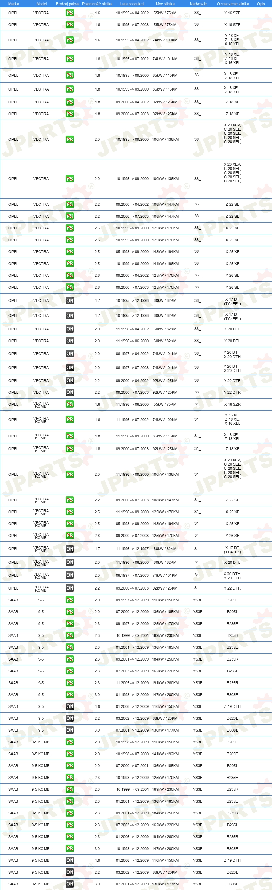Click the Rodzaj paliwa column header
Viewport: 272px width, 890px height.
pos(67,4)
